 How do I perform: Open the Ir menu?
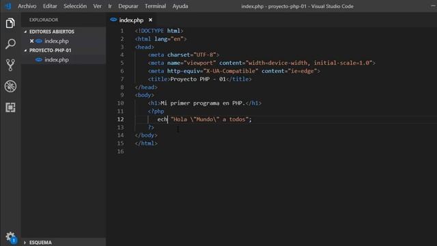click(x=110, y=6)
